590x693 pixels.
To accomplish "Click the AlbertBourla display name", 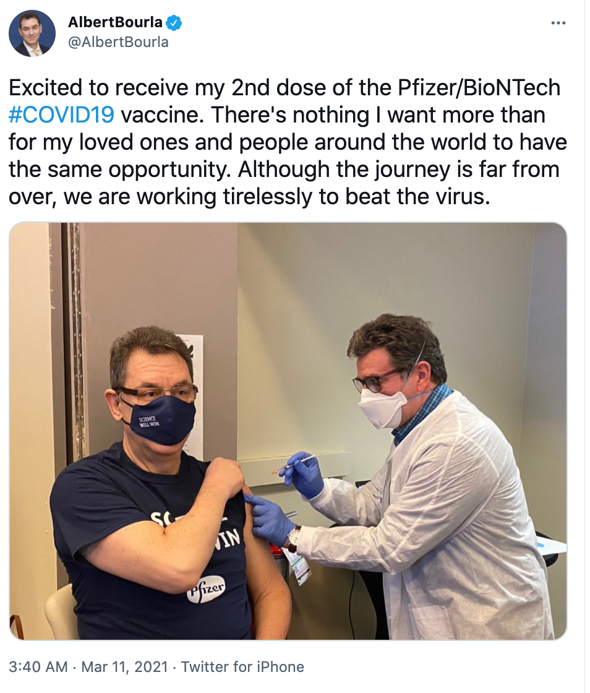I will [115, 22].
